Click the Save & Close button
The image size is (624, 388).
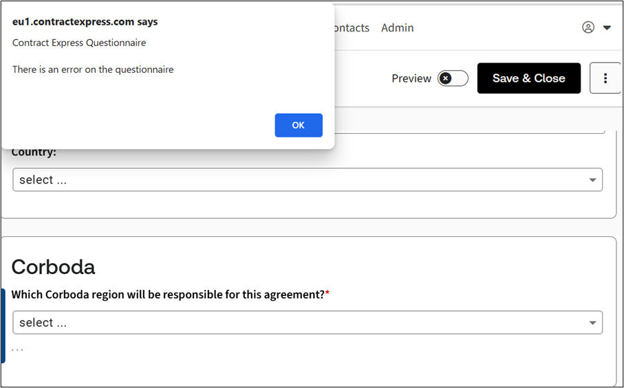point(528,78)
